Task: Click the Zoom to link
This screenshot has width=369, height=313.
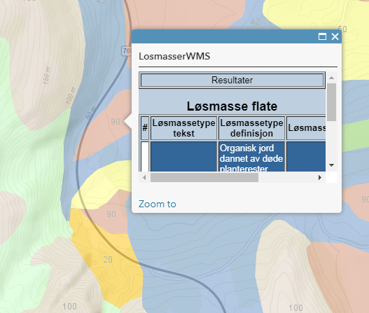Action: (x=158, y=204)
